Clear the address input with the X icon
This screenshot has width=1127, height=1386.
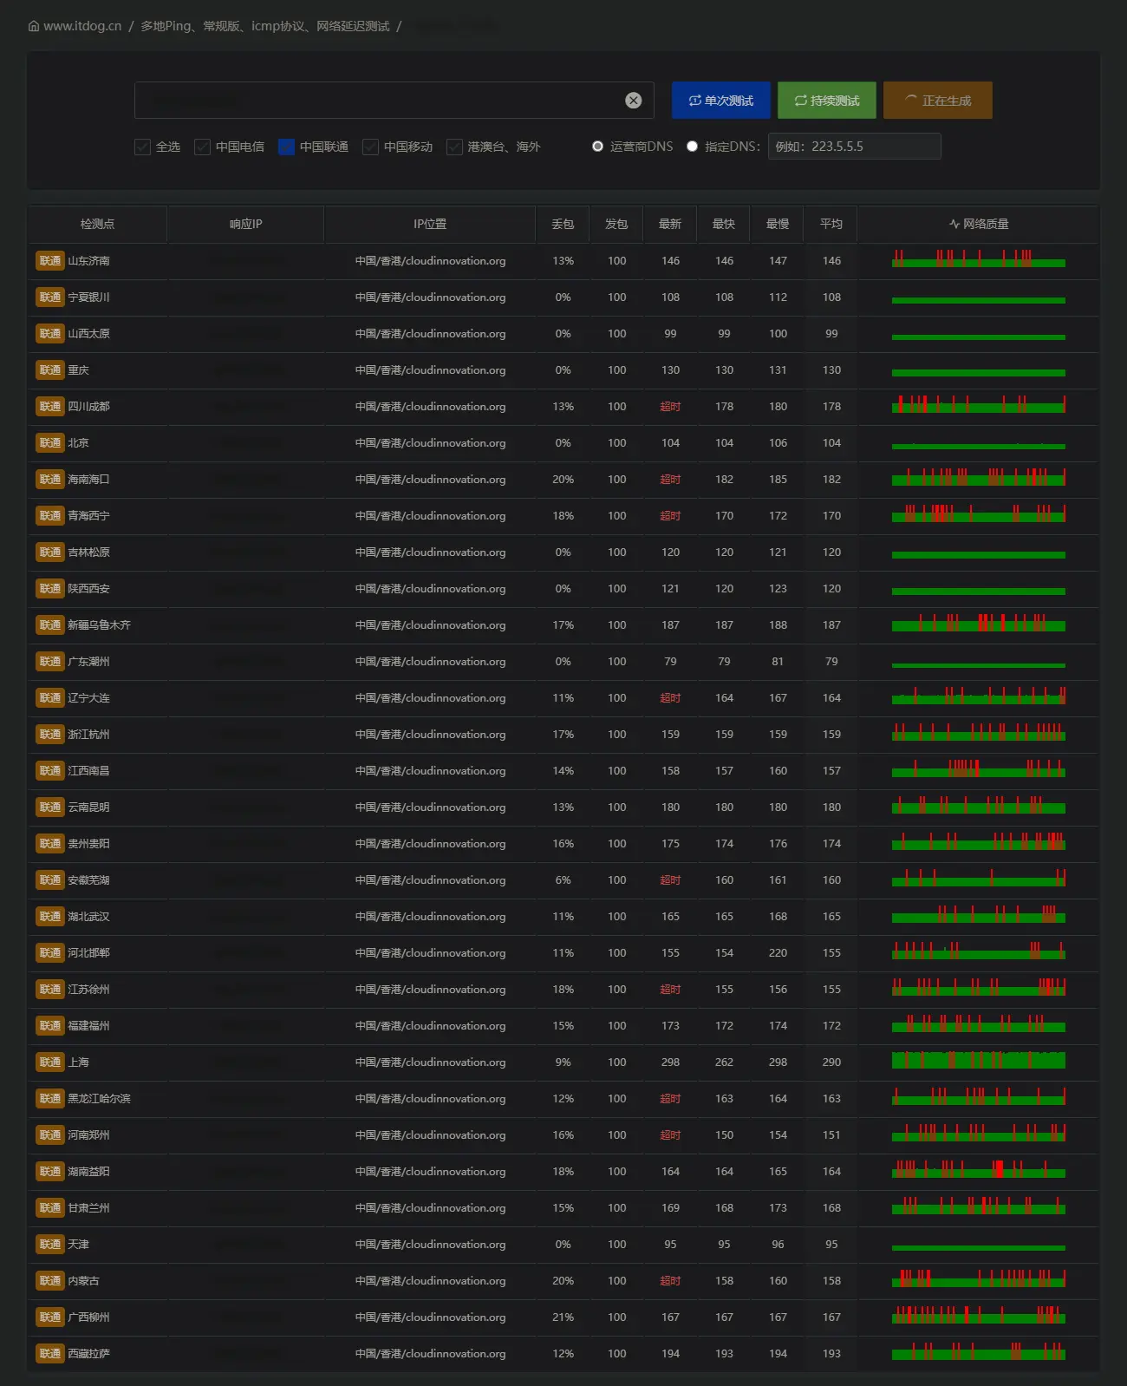634,101
